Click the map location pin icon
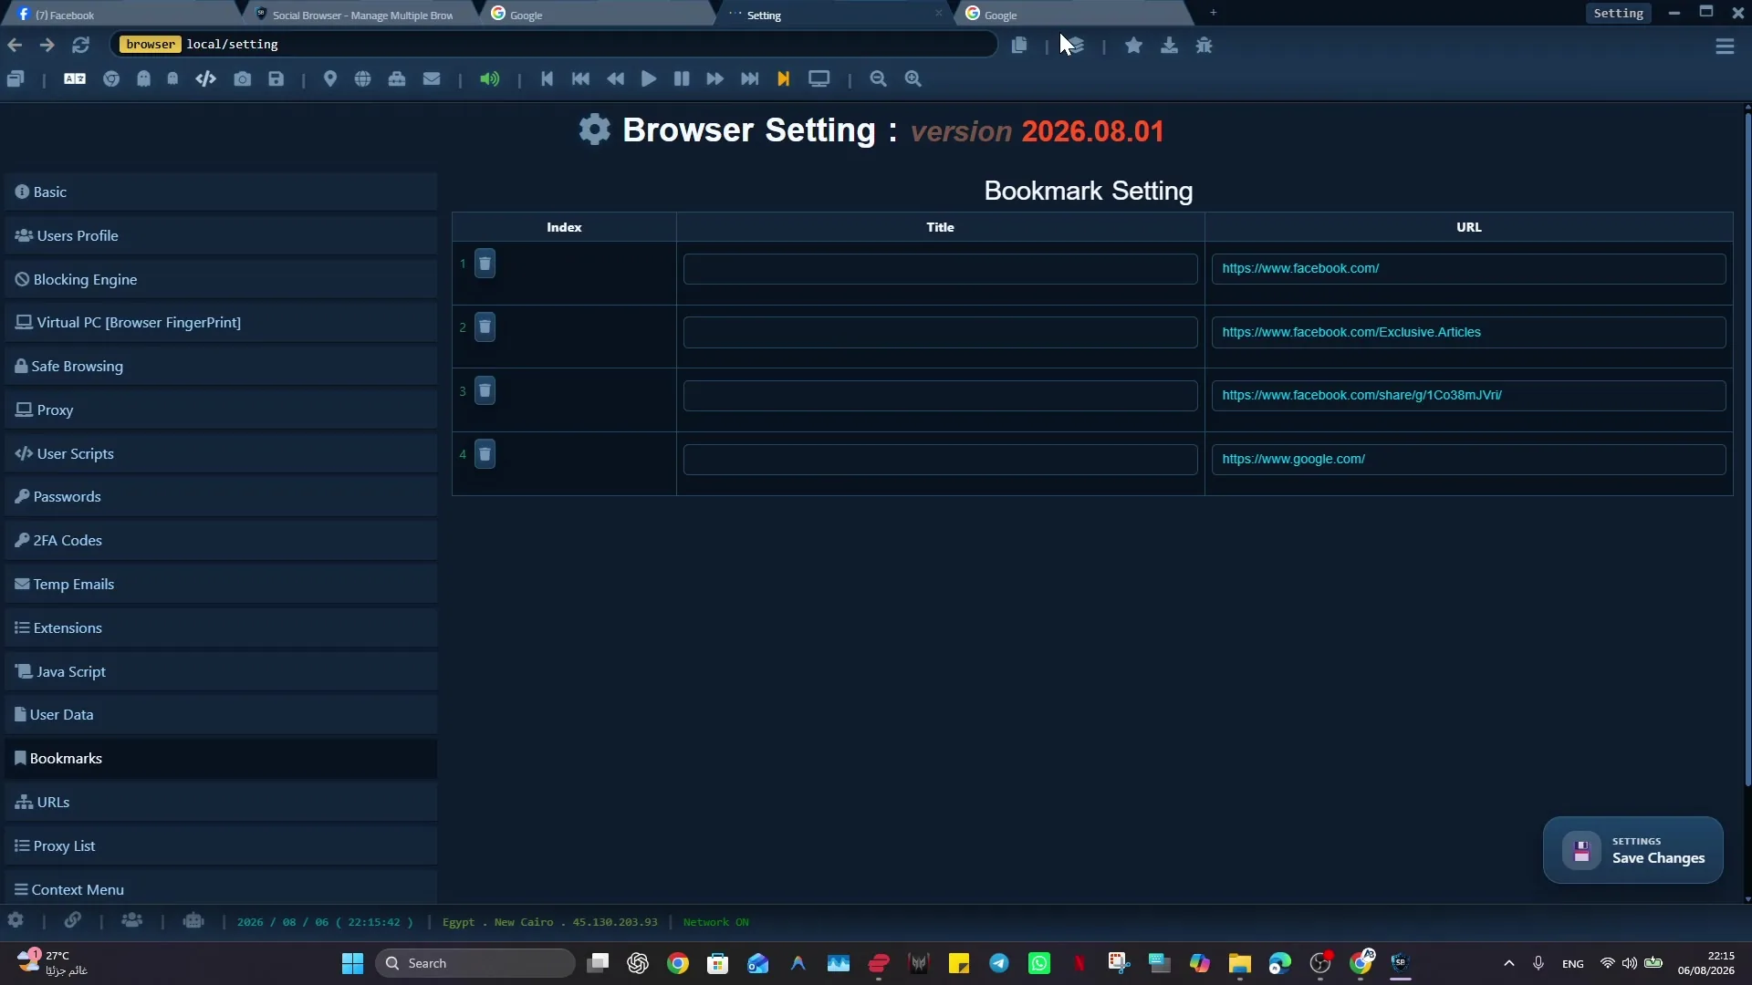This screenshot has width=1752, height=985. click(x=330, y=79)
